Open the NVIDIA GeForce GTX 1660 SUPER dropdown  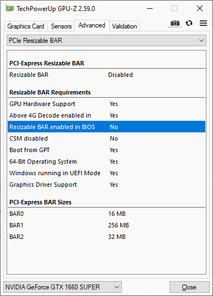pos(63,287)
